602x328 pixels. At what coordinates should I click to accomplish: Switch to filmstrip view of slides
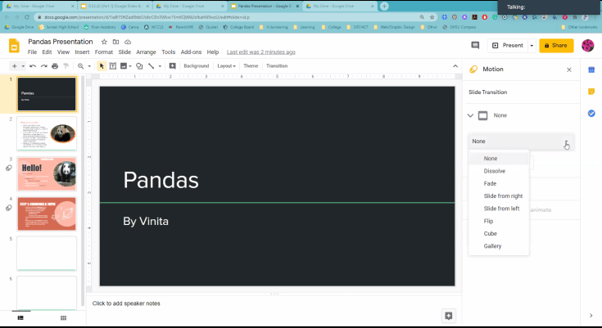20,317
